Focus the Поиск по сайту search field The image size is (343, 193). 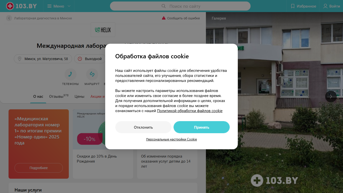180,6
